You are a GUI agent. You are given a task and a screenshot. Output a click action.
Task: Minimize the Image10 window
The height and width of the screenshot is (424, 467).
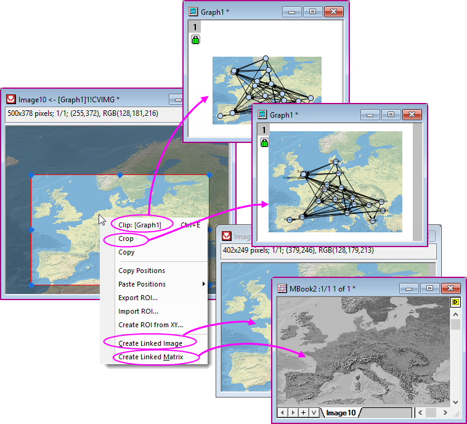(x=176, y=99)
